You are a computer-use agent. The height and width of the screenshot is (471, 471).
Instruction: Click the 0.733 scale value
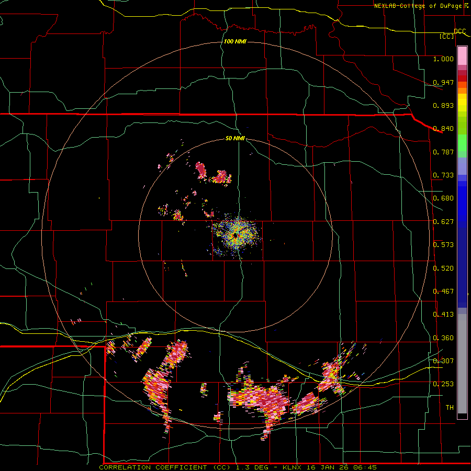click(x=443, y=175)
